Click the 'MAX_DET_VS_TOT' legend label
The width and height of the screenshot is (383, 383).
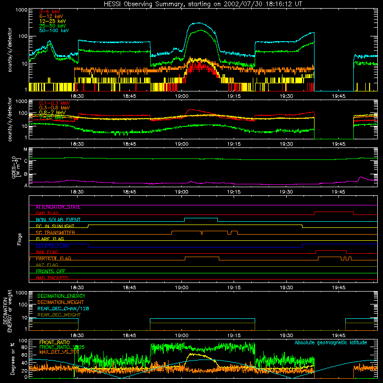(59, 352)
